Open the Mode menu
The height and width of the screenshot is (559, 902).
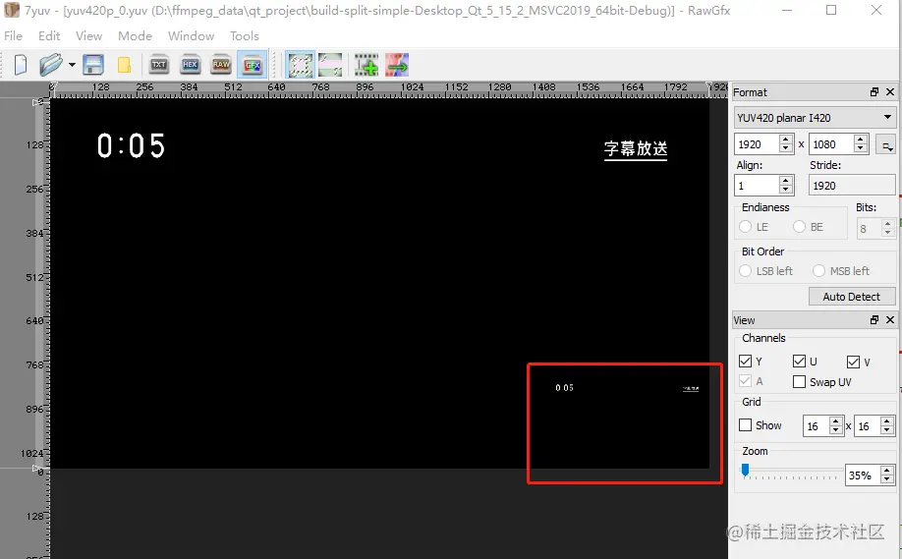pyautogui.click(x=136, y=35)
